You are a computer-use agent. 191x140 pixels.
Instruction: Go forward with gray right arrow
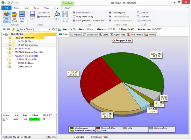[x=9, y=29]
